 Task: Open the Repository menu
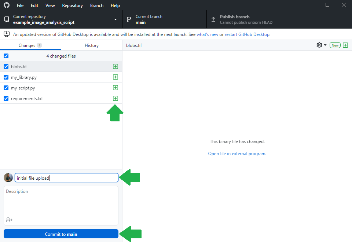72,5
